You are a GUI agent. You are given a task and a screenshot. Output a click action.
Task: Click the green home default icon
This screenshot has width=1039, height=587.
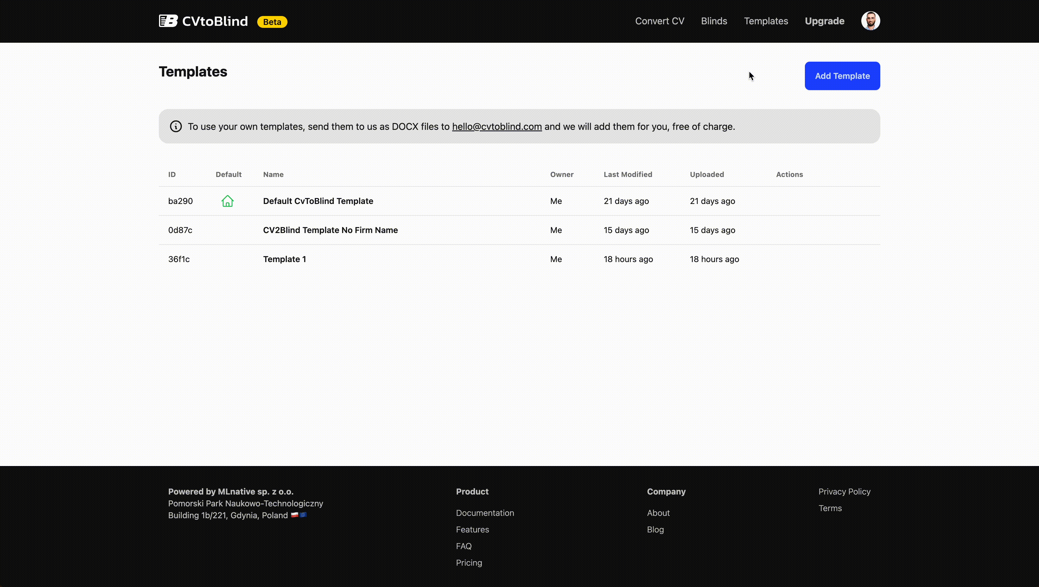tap(228, 201)
